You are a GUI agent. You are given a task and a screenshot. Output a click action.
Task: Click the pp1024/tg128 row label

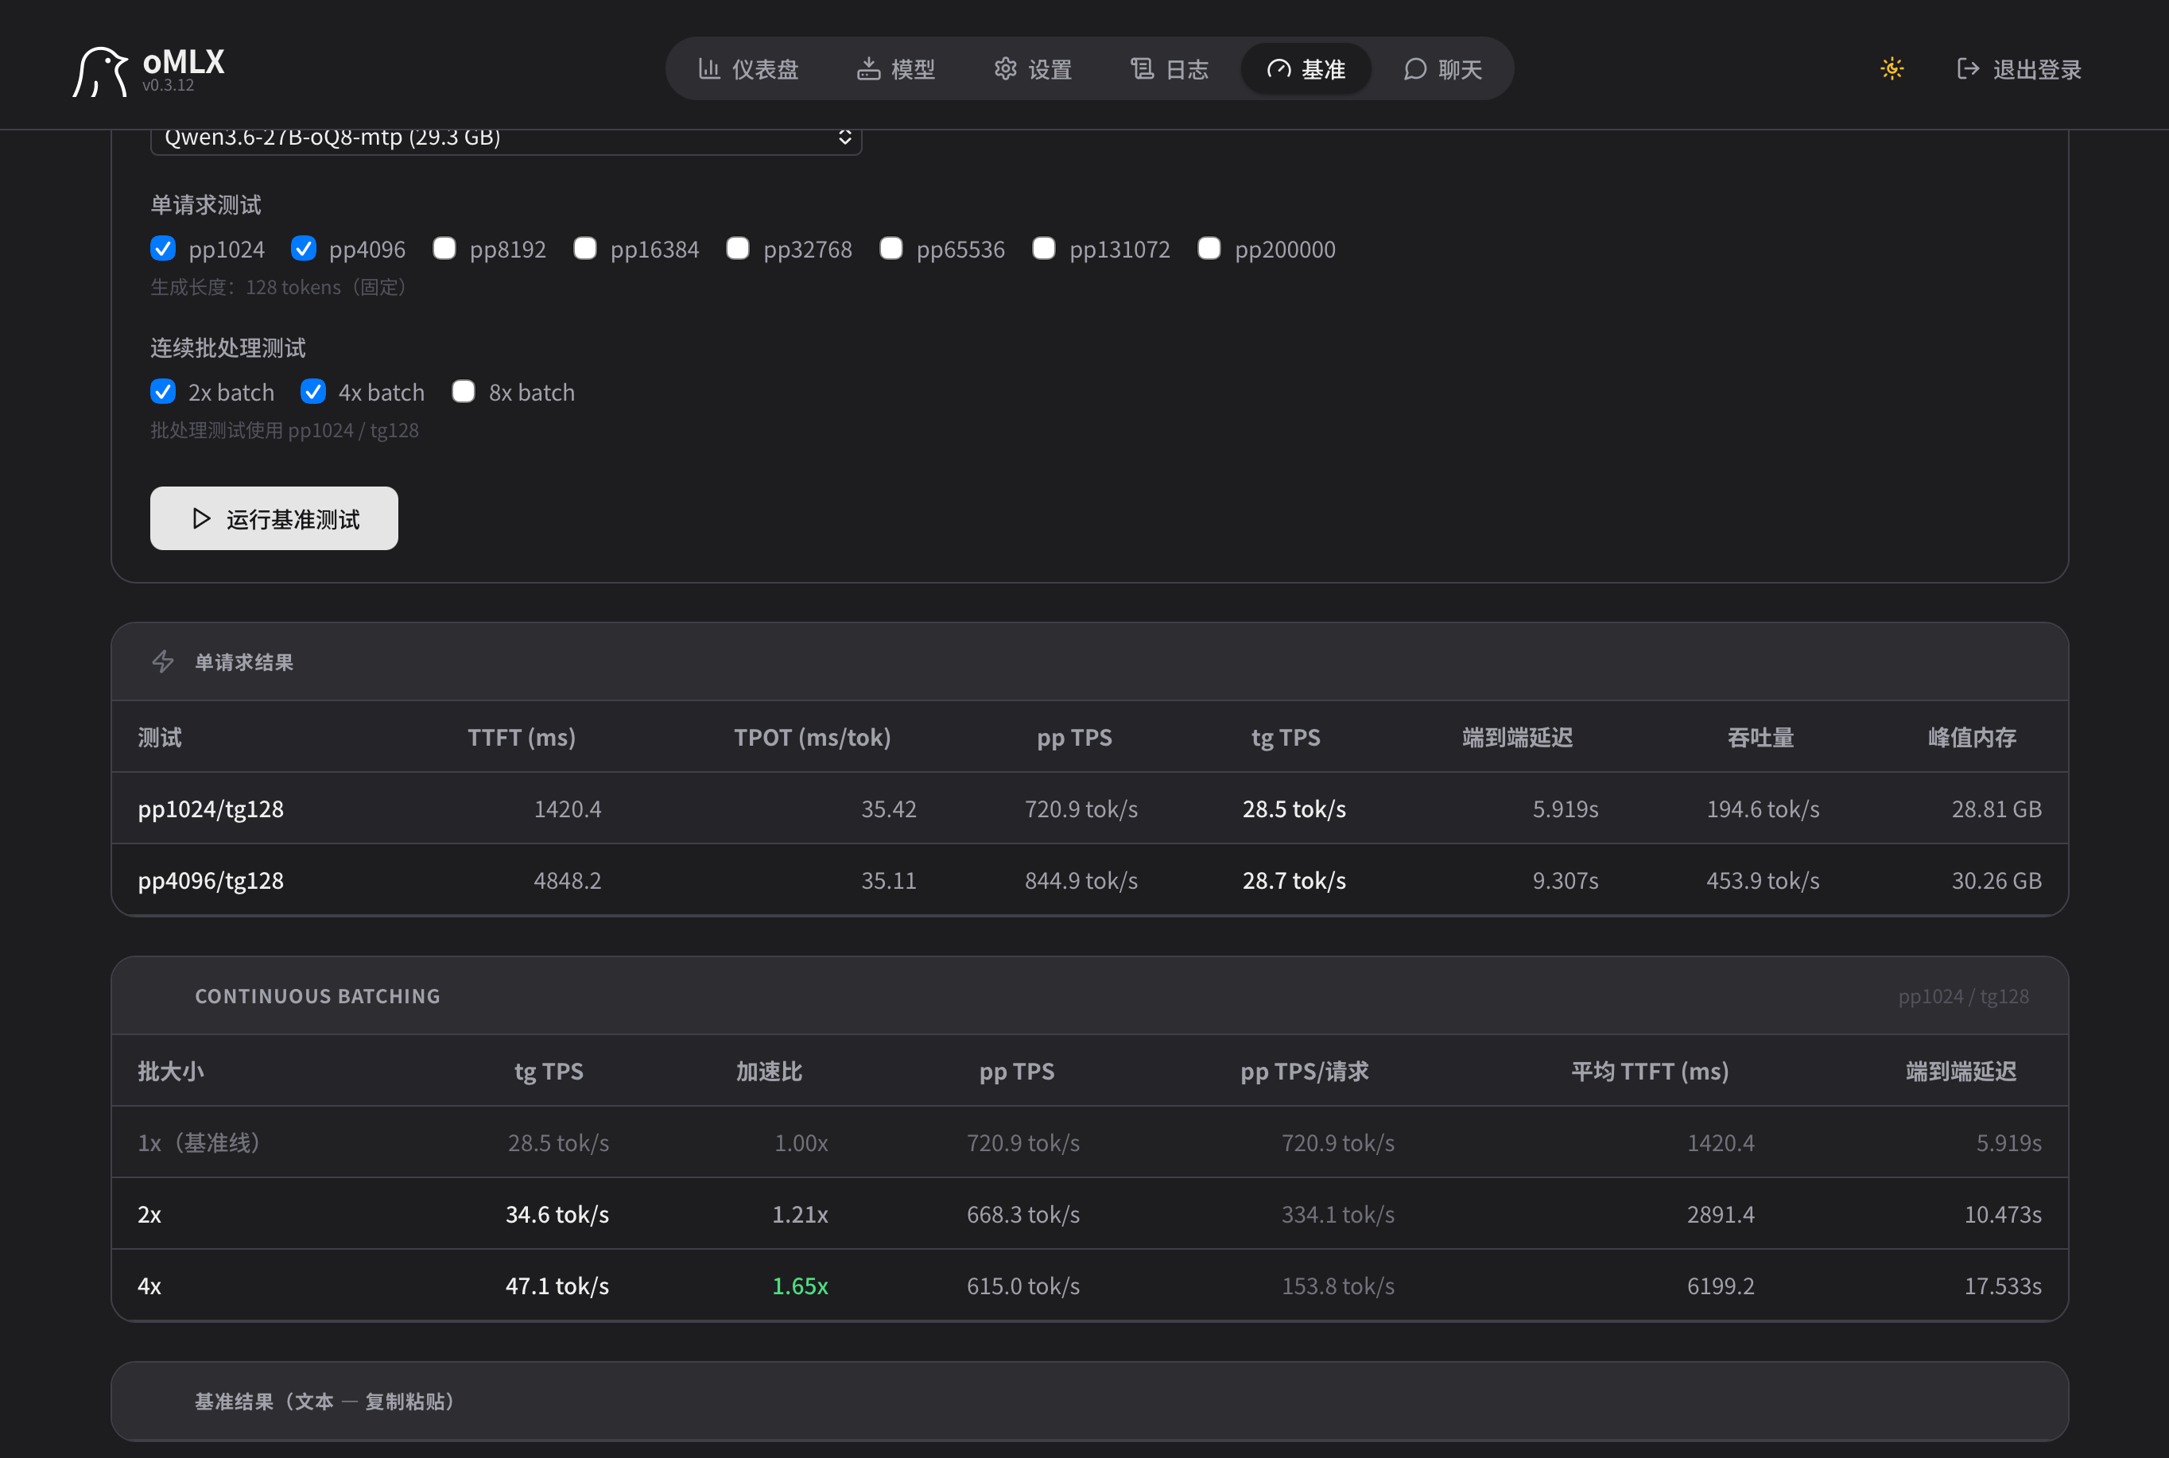(211, 809)
